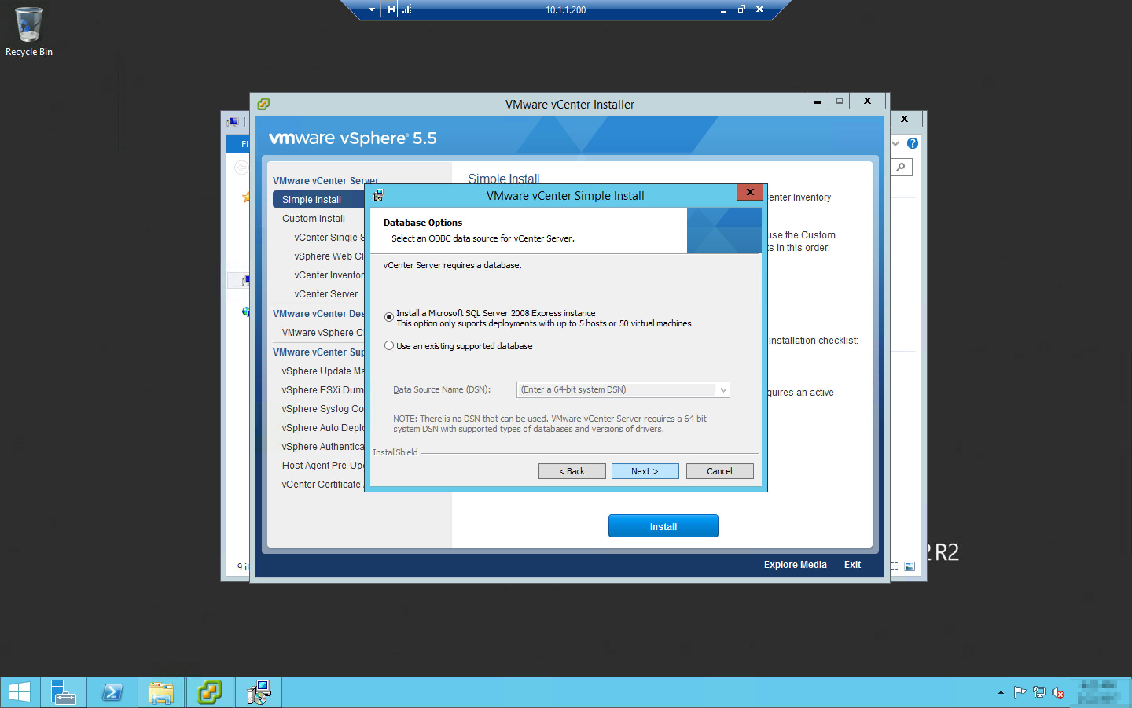Viewport: 1132px width, 708px height.
Task: Click the muted speaker tray icon
Action: [x=1058, y=692]
